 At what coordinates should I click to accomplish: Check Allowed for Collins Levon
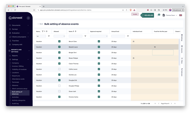tap(59, 69)
